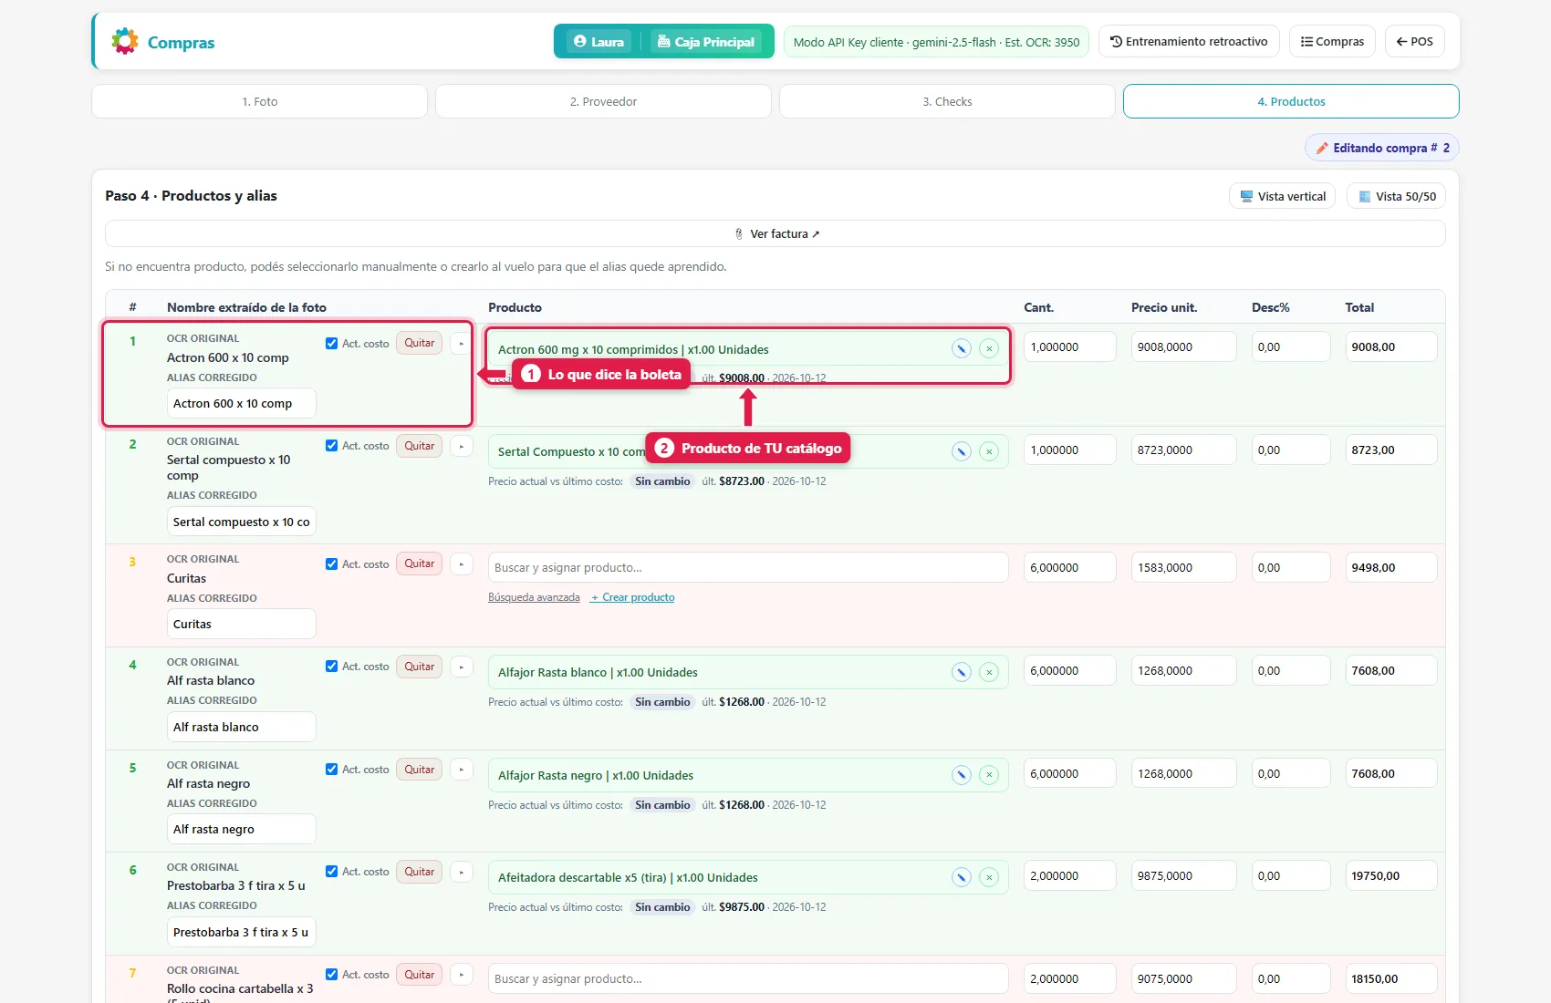Clear the Sertal Compuesto assigned product
This screenshot has height=1003, width=1551.
989,451
